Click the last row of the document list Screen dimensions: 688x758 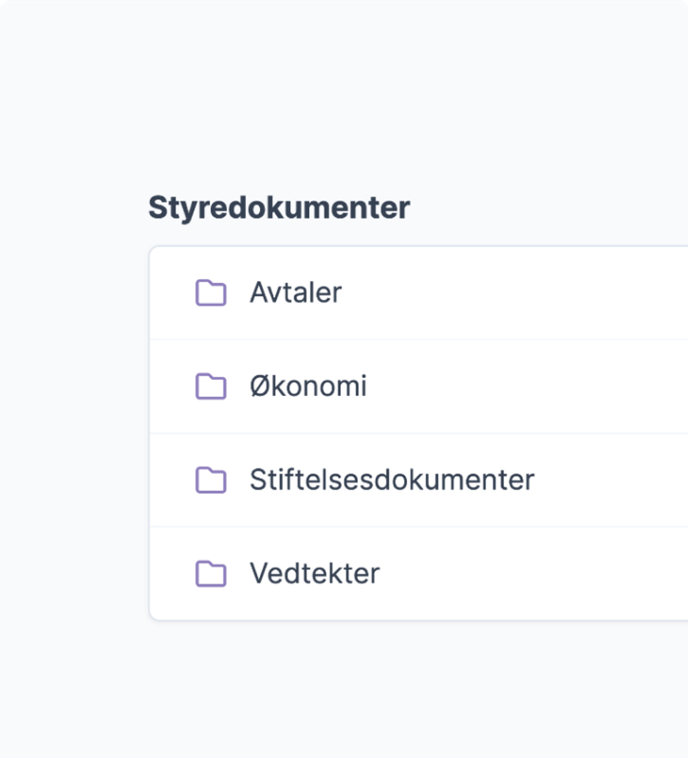tap(401, 572)
